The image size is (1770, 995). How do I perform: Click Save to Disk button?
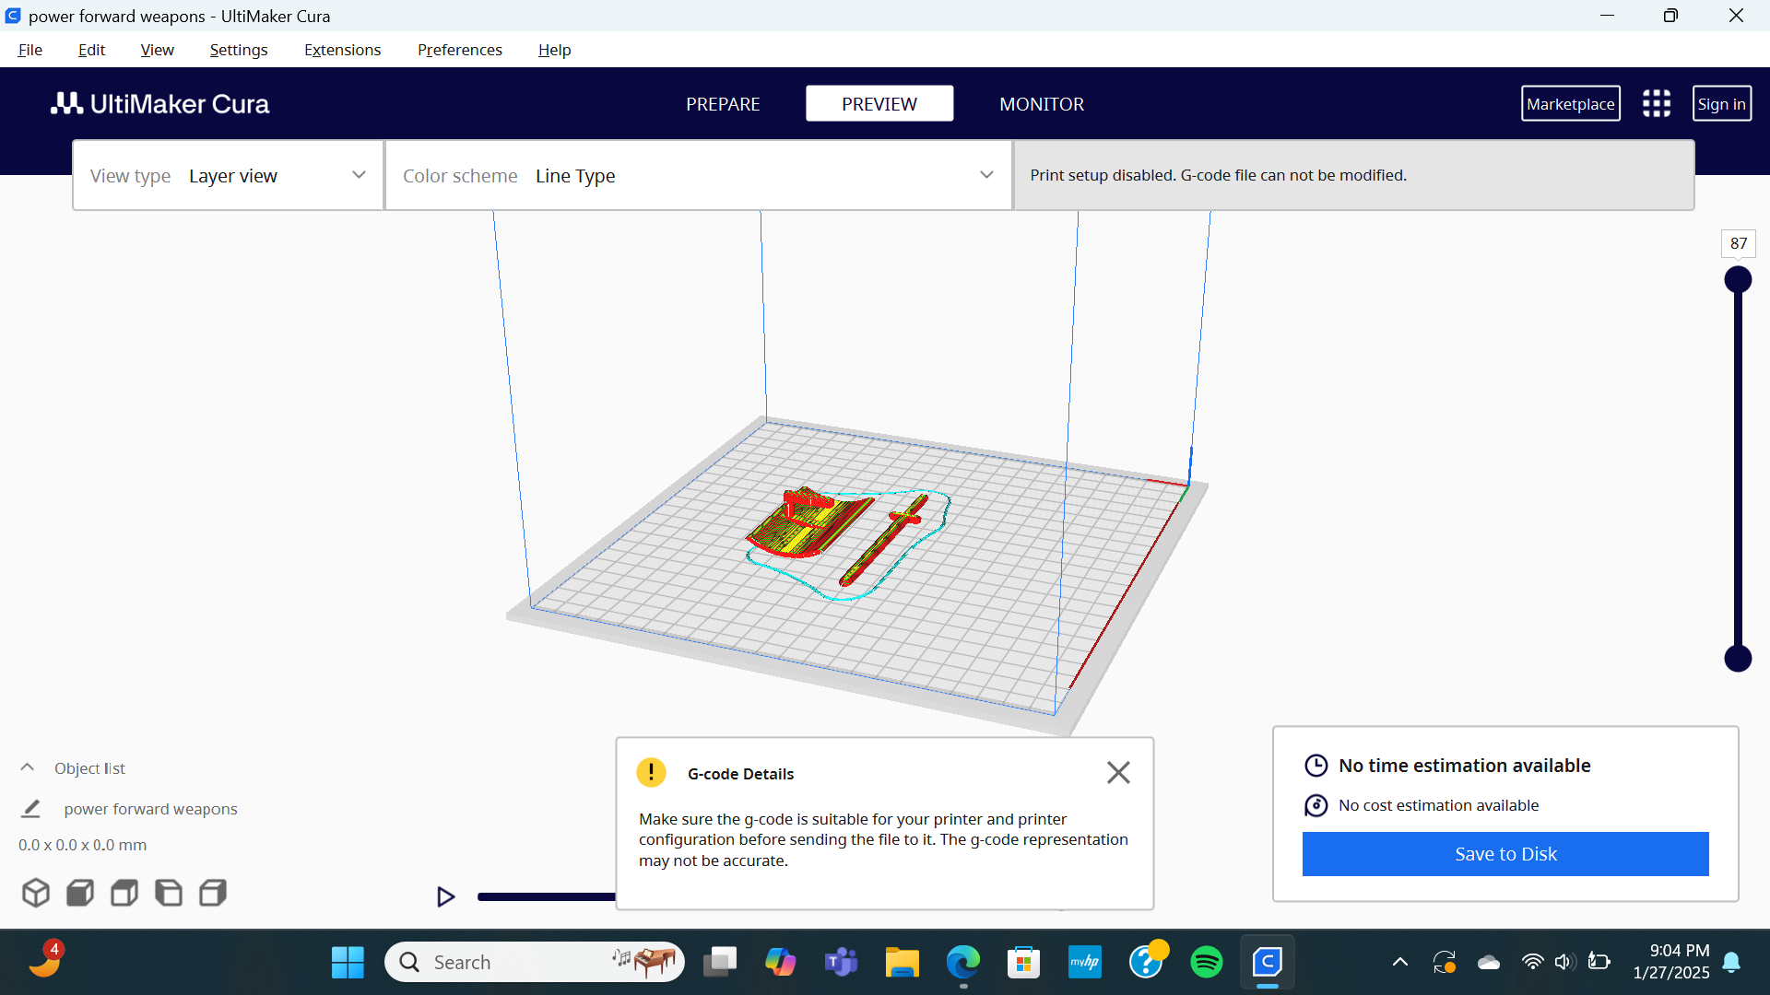click(1505, 854)
